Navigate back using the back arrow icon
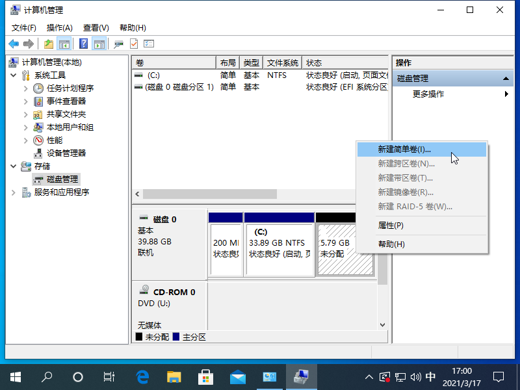The width and height of the screenshot is (520, 390). (13, 44)
